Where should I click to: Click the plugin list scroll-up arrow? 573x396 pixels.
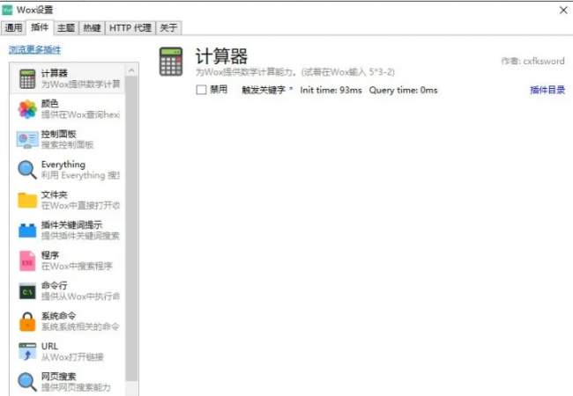tap(131, 70)
